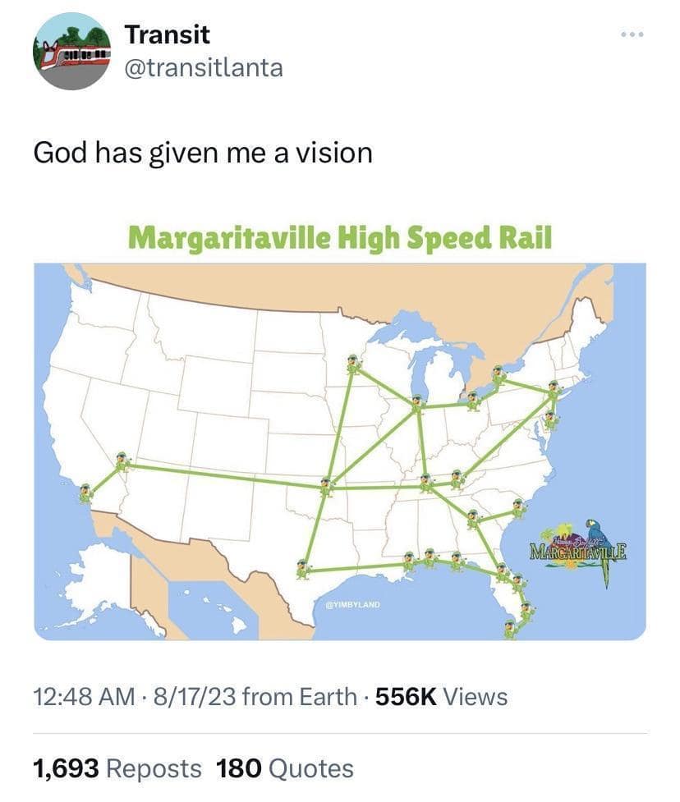Click the parrot marker near New York
This screenshot has height=802, width=680.
pos(553,392)
